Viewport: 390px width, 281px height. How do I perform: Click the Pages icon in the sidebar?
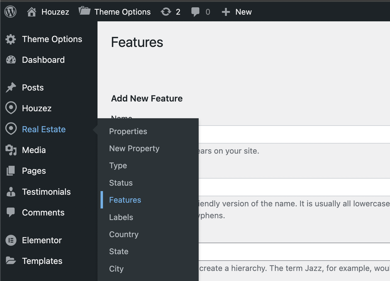pyautogui.click(x=11, y=171)
